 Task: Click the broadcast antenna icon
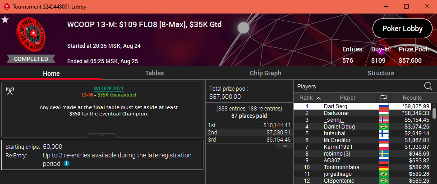click(x=10, y=91)
